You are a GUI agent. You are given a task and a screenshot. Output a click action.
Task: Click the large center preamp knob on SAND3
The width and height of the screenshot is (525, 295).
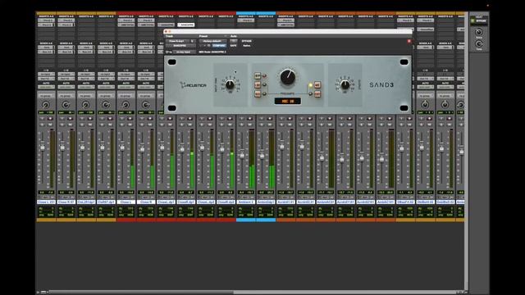pos(288,77)
